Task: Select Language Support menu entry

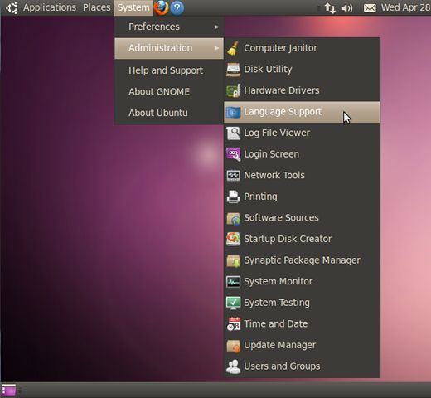Action: pos(302,112)
